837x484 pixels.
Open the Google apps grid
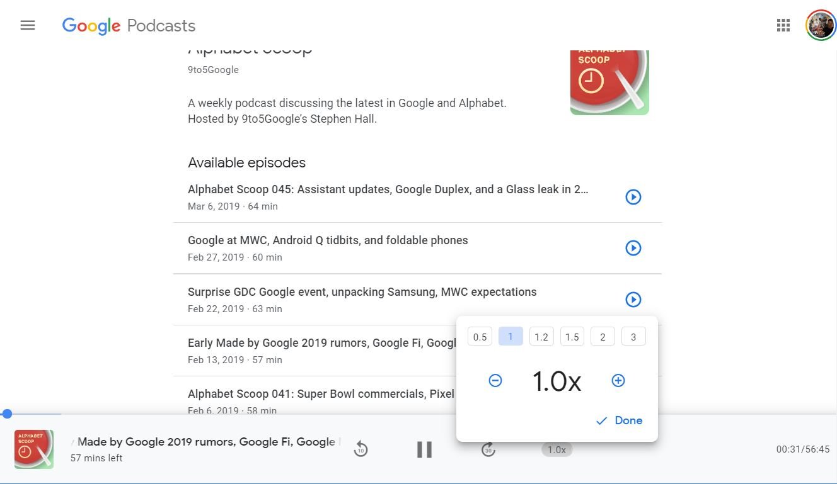tap(783, 25)
